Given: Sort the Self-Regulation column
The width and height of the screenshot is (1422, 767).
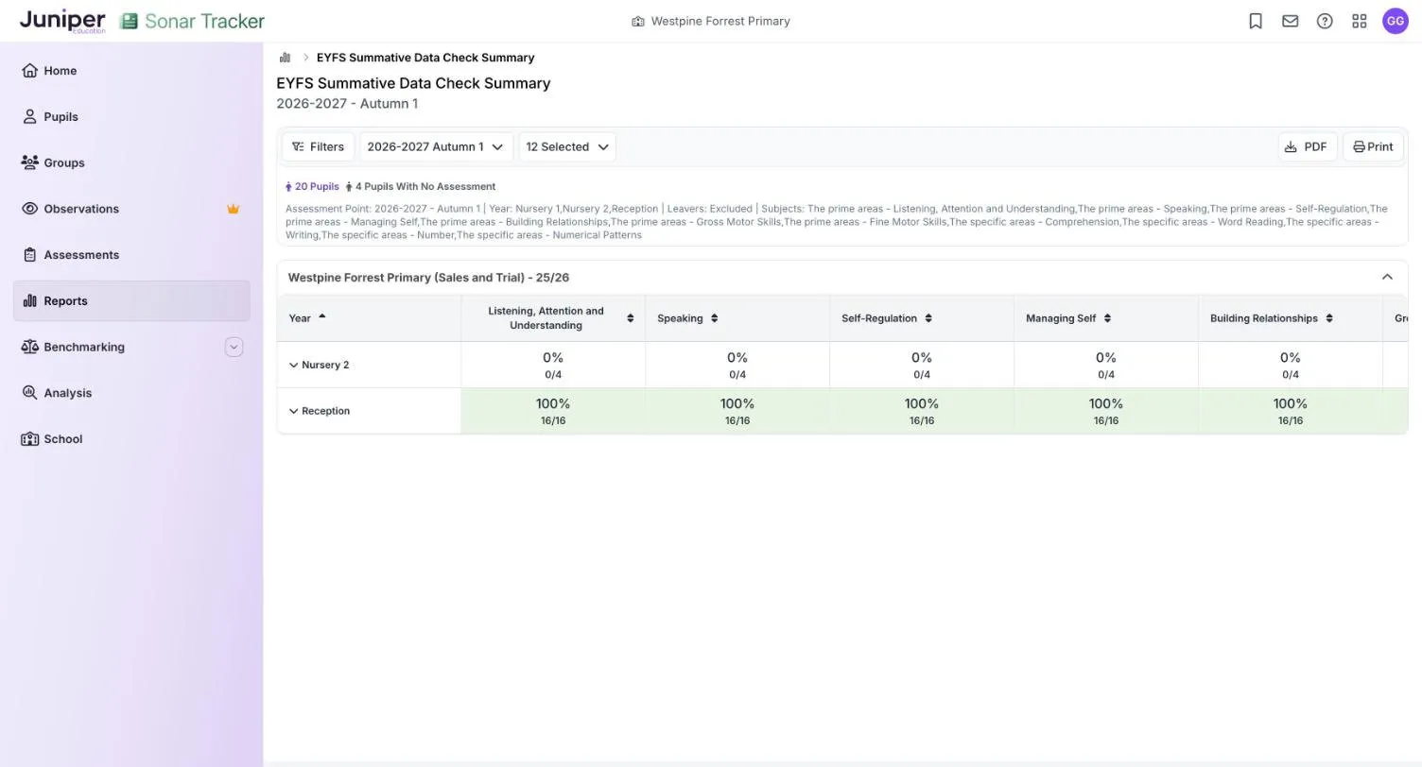Looking at the screenshot, I should (x=928, y=318).
